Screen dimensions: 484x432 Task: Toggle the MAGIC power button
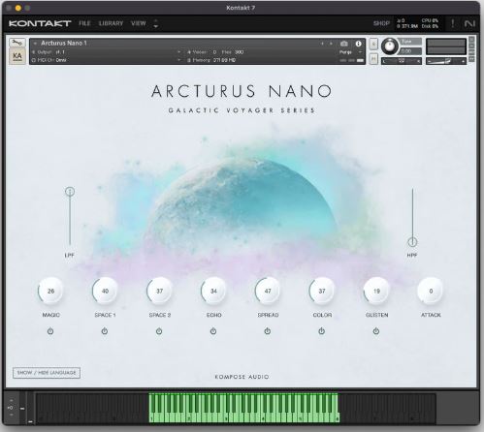point(50,331)
